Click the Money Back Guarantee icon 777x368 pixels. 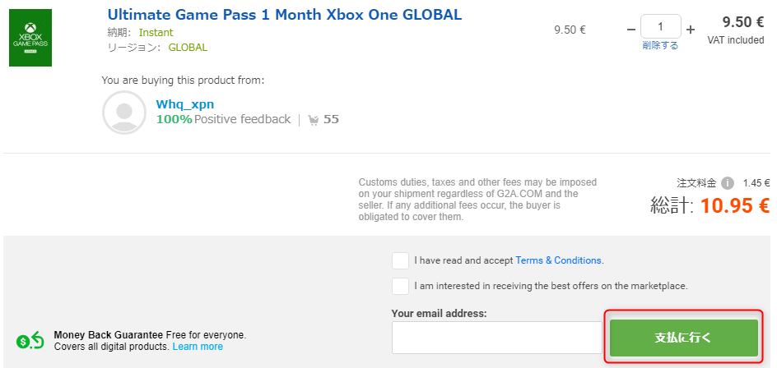coord(30,341)
